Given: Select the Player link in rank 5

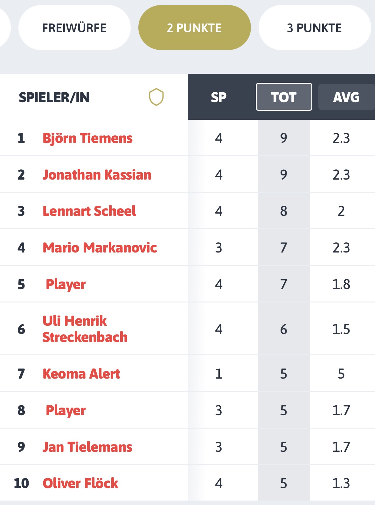Looking at the screenshot, I should pos(66,284).
